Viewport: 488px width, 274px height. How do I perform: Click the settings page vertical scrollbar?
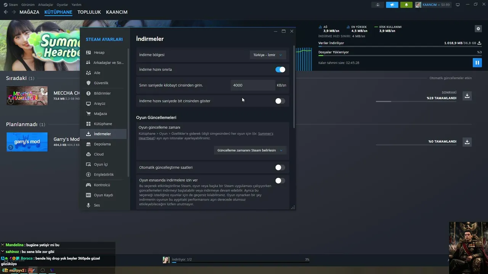click(x=294, y=87)
